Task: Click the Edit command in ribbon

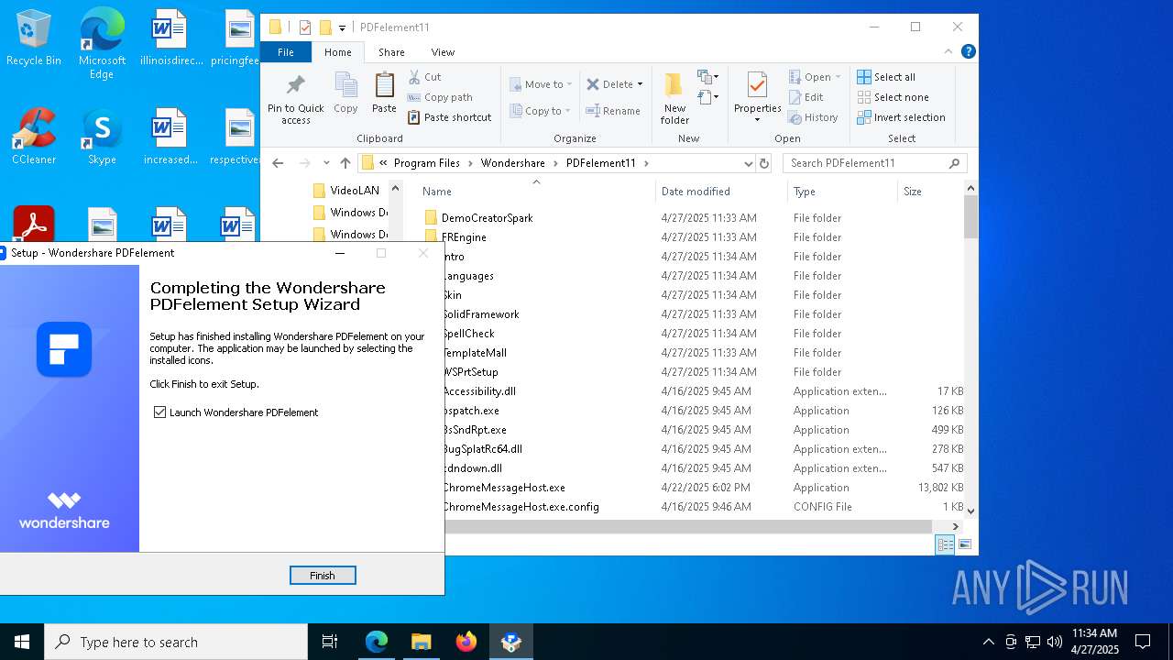Action: 806,97
